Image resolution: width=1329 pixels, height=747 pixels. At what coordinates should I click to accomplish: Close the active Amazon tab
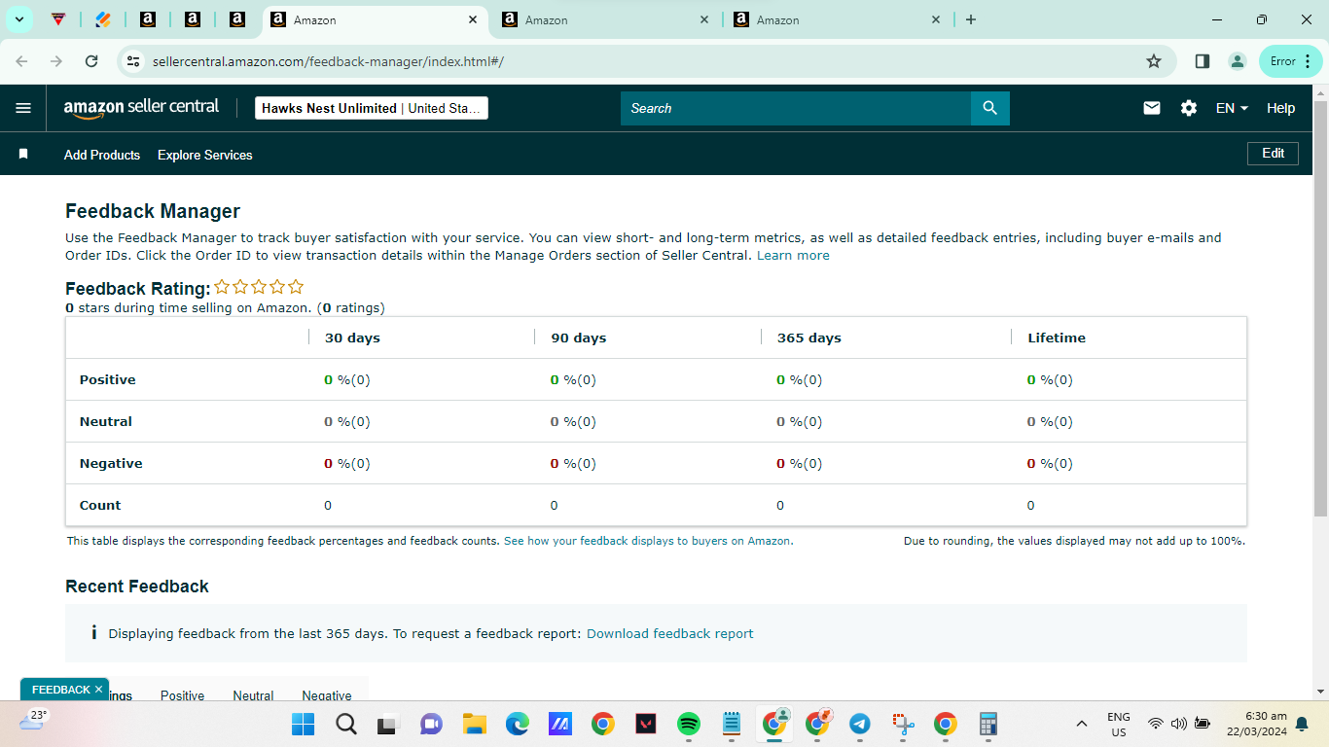point(473,19)
